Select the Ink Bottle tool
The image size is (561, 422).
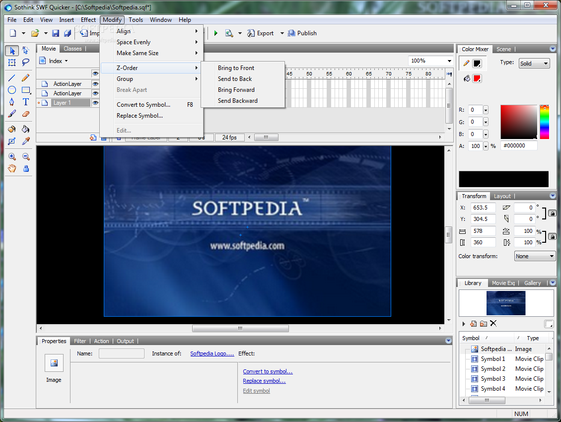[12, 129]
